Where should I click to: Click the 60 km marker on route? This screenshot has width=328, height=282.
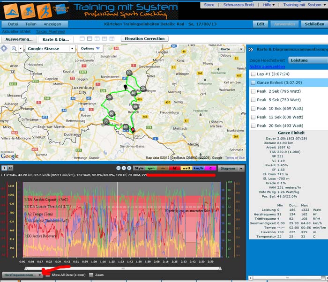click(112, 113)
